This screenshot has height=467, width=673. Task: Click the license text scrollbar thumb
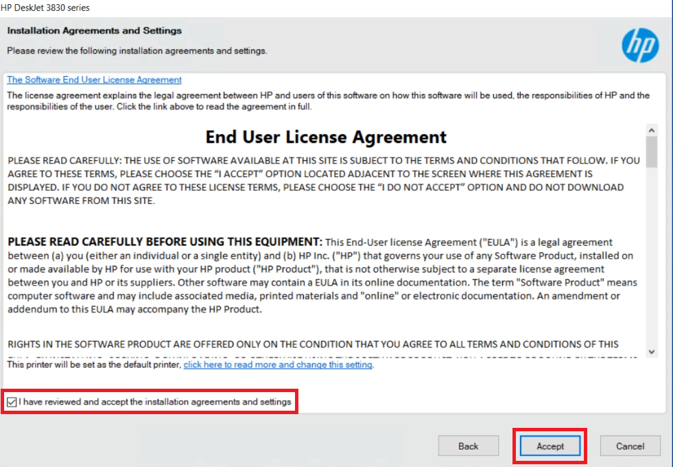click(652, 152)
